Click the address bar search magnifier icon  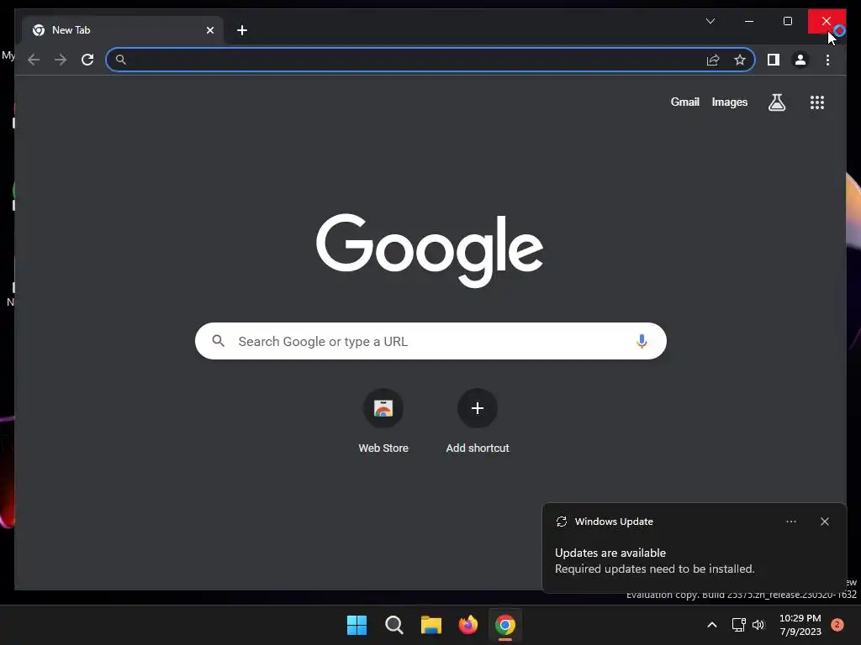121,60
